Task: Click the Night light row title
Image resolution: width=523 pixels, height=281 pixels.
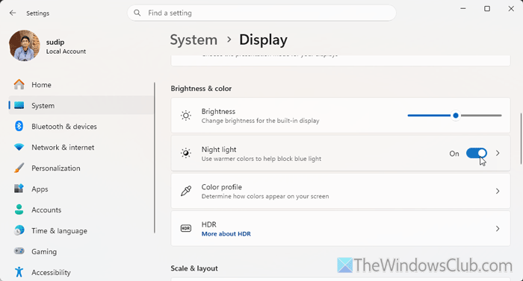Action: coord(219,150)
